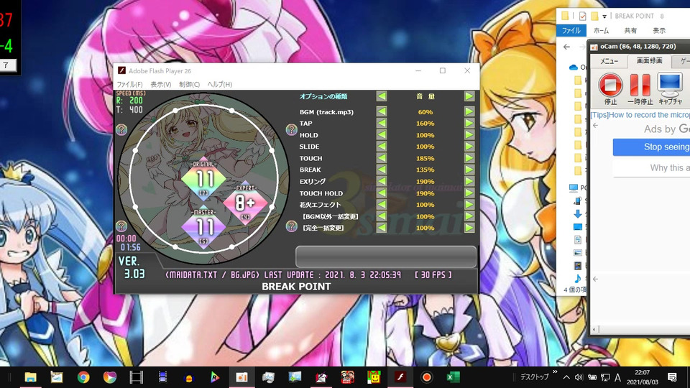Decrease SLIDE volume
Screen dimensions: 690x388
pos(382,147)
